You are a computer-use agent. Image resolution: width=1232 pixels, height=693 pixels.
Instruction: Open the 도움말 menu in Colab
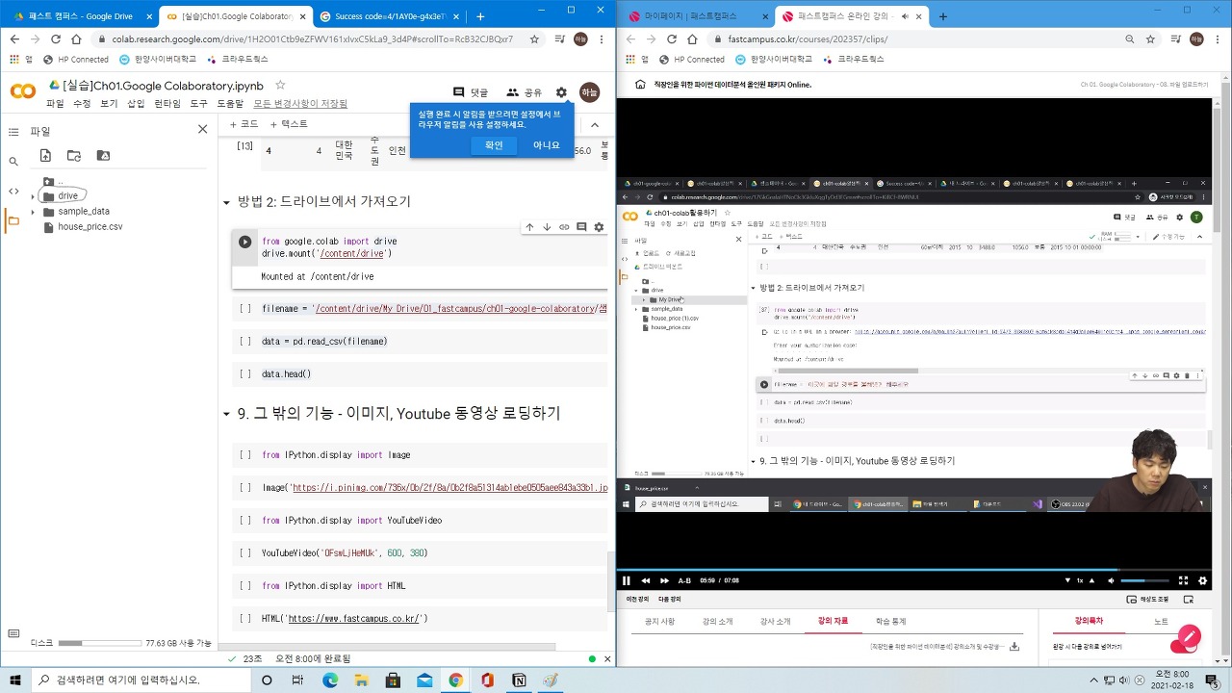coord(230,104)
